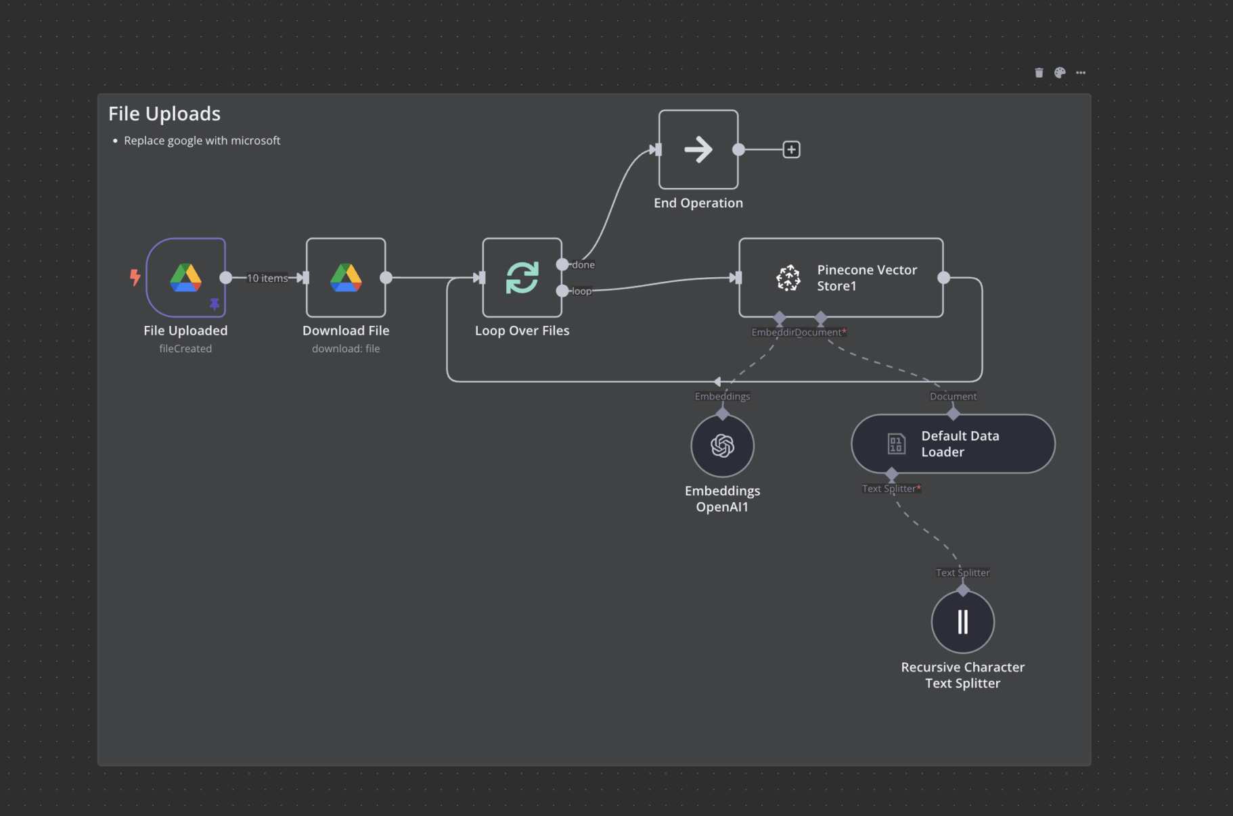Open the Loop Over Files node
The image size is (1233, 816).
click(521, 278)
